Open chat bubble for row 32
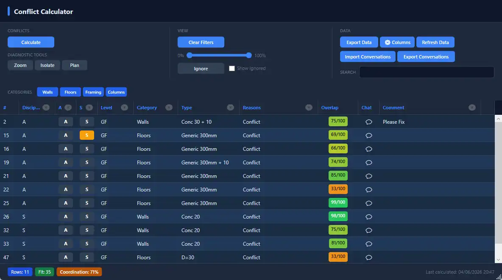This screenshot has width=502, height=280. (369, 230)
